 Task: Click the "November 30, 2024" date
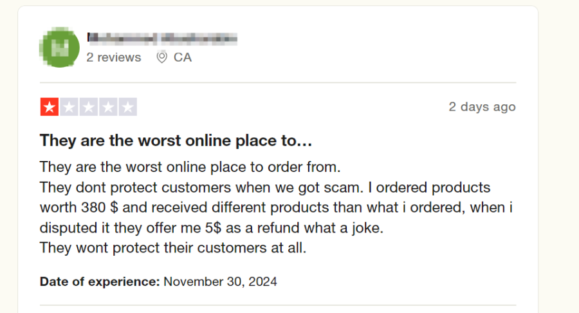click(221, 281)
